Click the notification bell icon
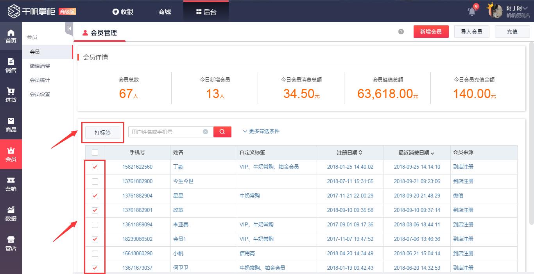 472,11
